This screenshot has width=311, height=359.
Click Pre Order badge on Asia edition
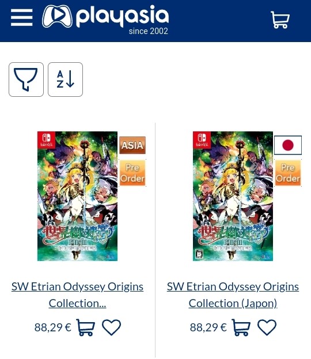[x=132, y=173]
